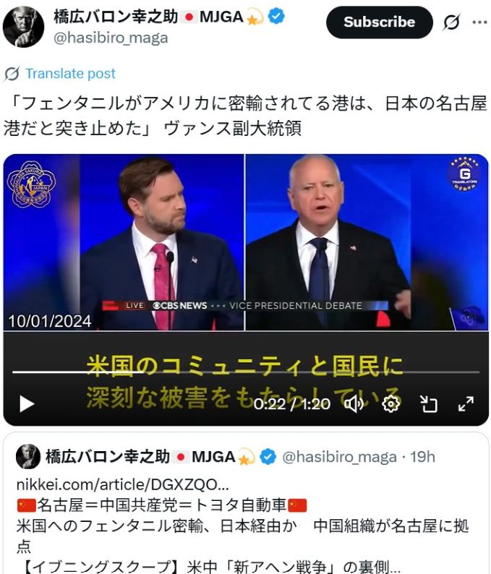Open the nikkei.com article link
The height and width of the screenshot is (574, 491).
click(x=123, y=484)
